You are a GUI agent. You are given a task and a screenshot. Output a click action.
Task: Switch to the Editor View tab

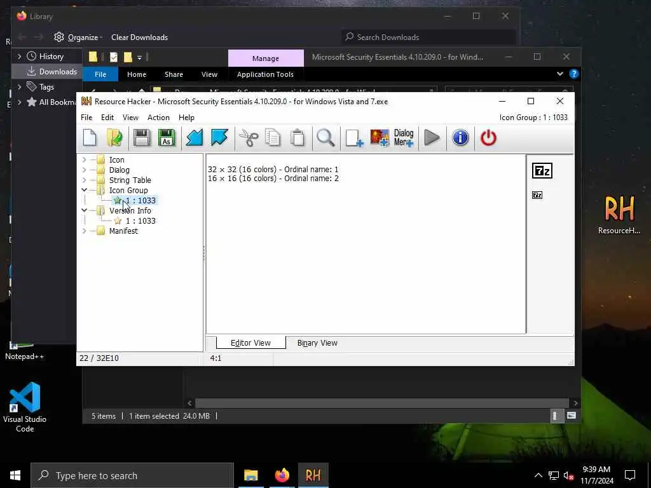point(250,342)
